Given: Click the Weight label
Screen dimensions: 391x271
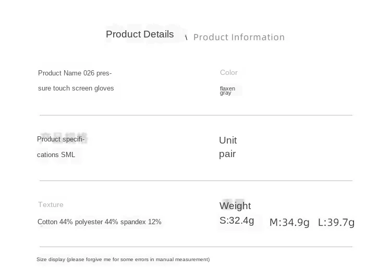Looking at the screenshot, I should click(235, 206).
